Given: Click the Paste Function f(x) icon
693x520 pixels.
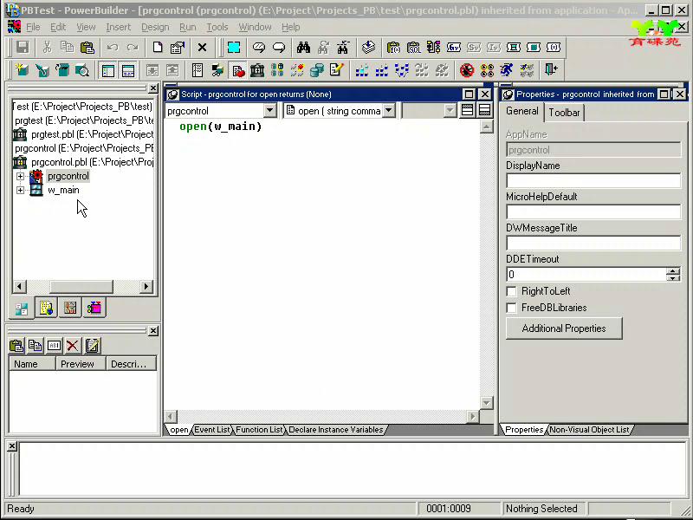Looking at the screenshot, I should [393, 48].
